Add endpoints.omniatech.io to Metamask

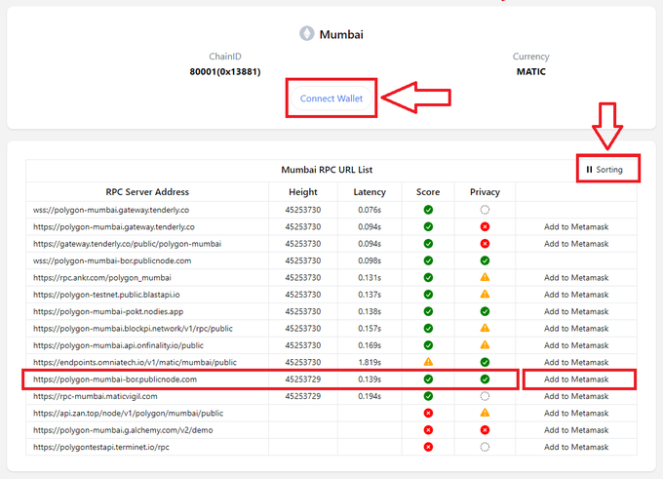[576, 362]
